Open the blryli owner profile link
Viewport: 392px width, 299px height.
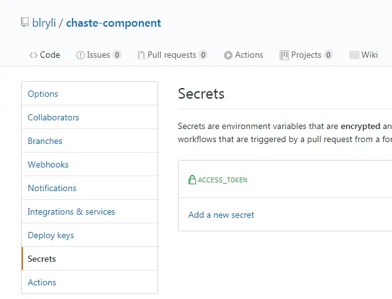pos(44,24)
